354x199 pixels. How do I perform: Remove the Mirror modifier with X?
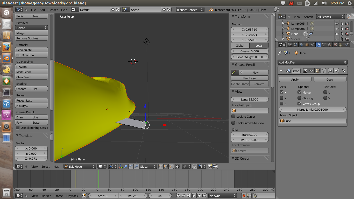[344, 71]
